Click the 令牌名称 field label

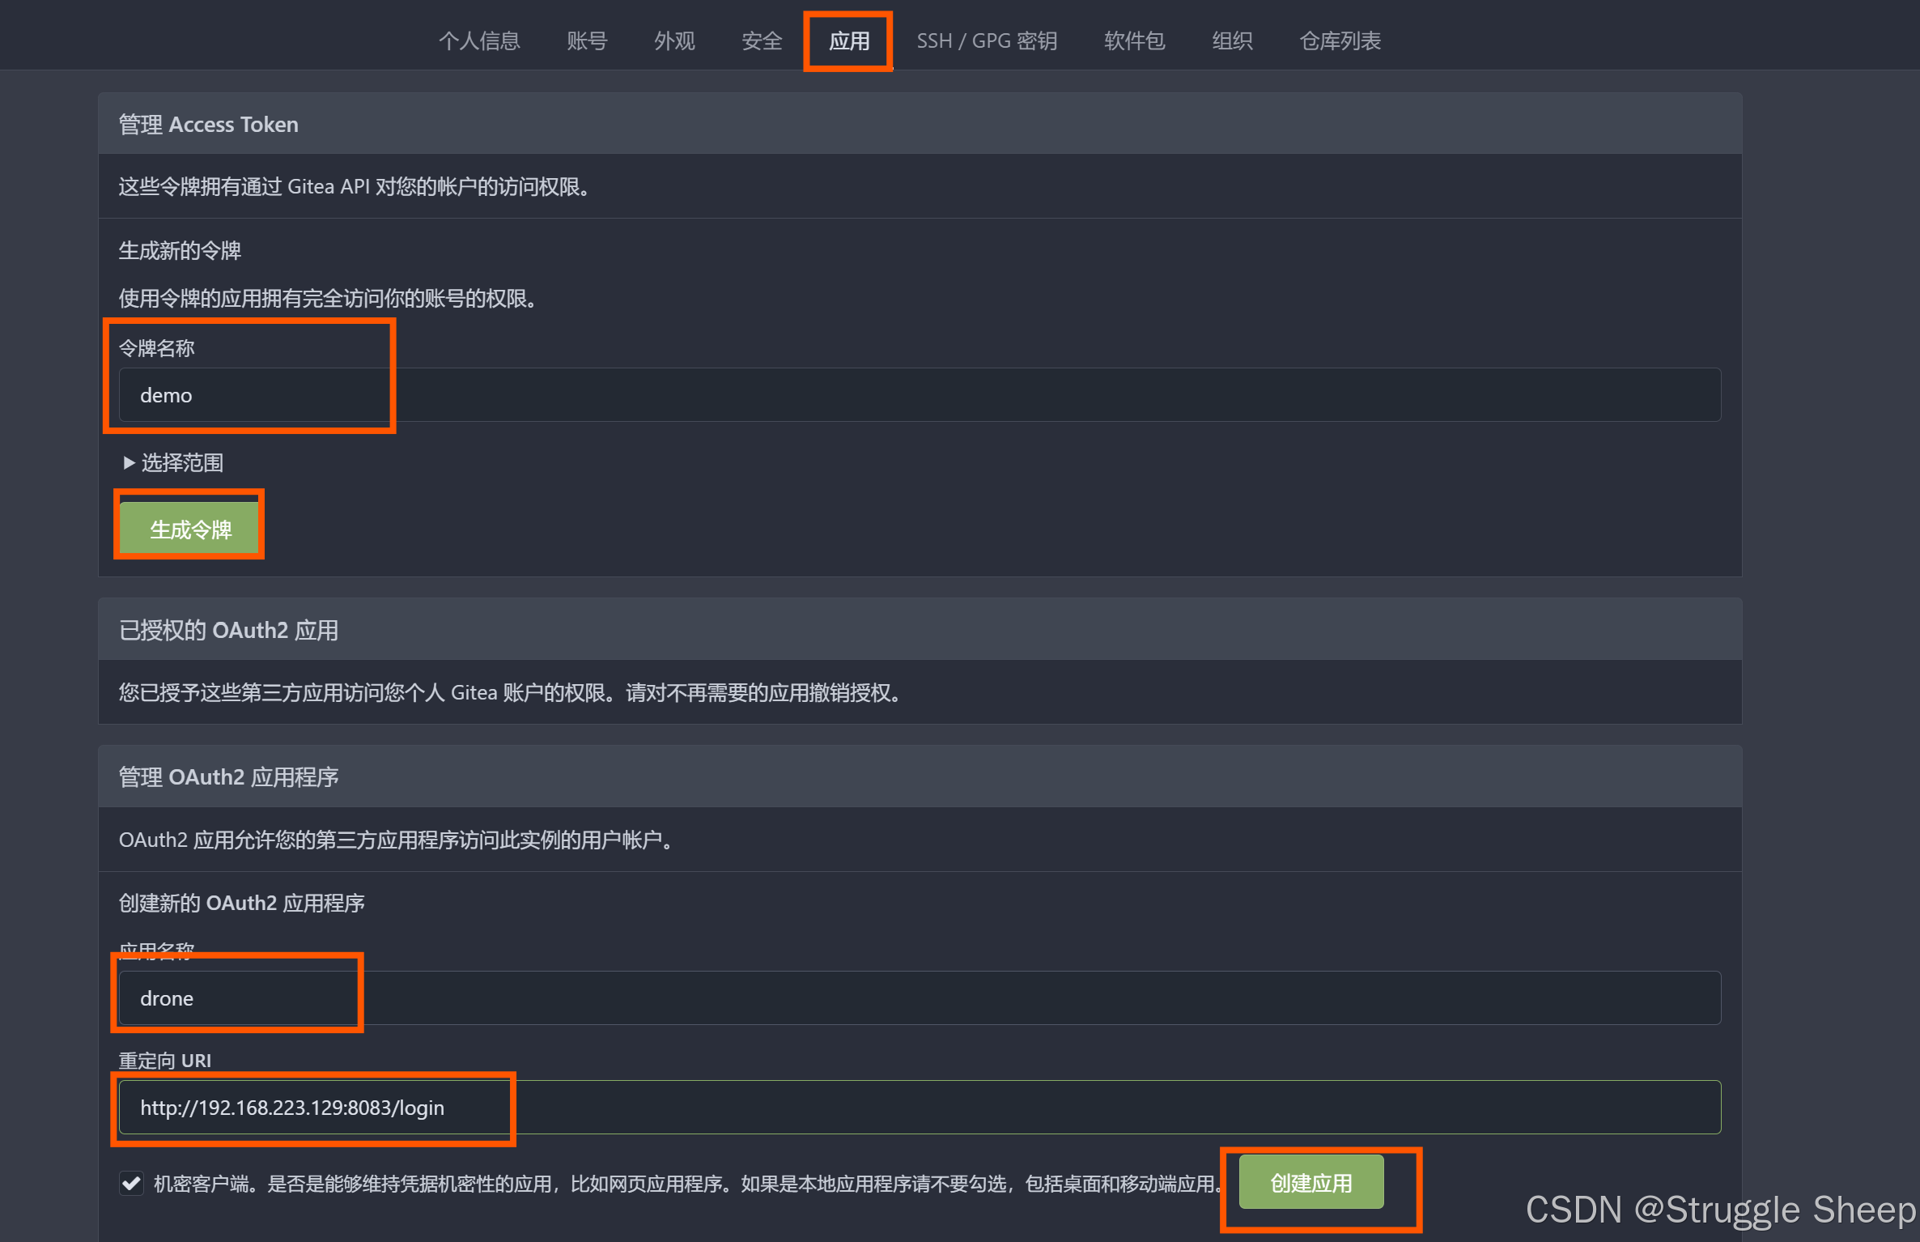click(157, 348)
